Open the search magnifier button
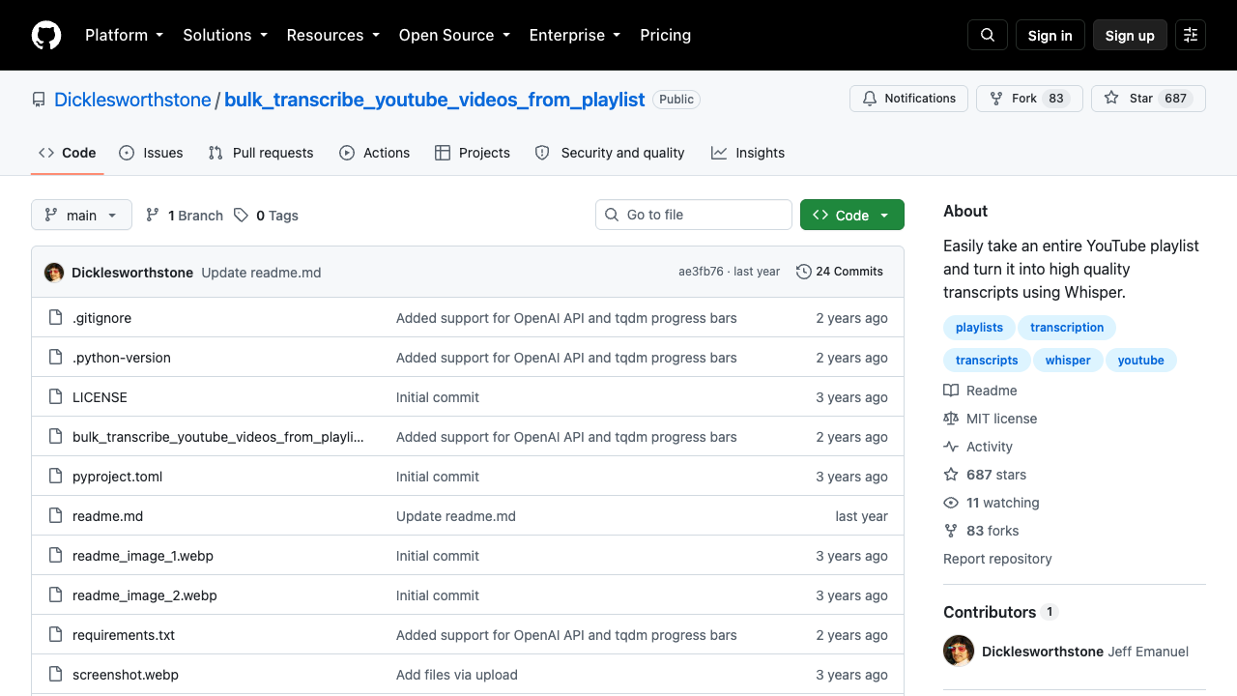 pos(988,35)
